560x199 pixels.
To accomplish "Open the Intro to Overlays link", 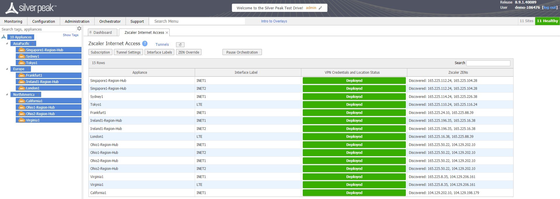I will (x=274, y=21).
